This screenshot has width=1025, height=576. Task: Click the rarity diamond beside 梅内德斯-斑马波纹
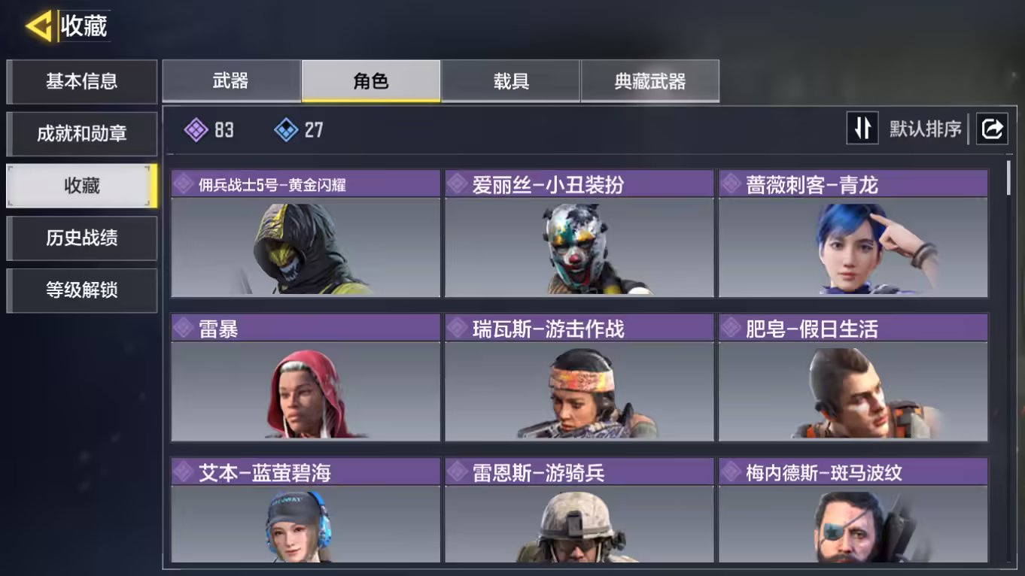[x=731, y=472]
